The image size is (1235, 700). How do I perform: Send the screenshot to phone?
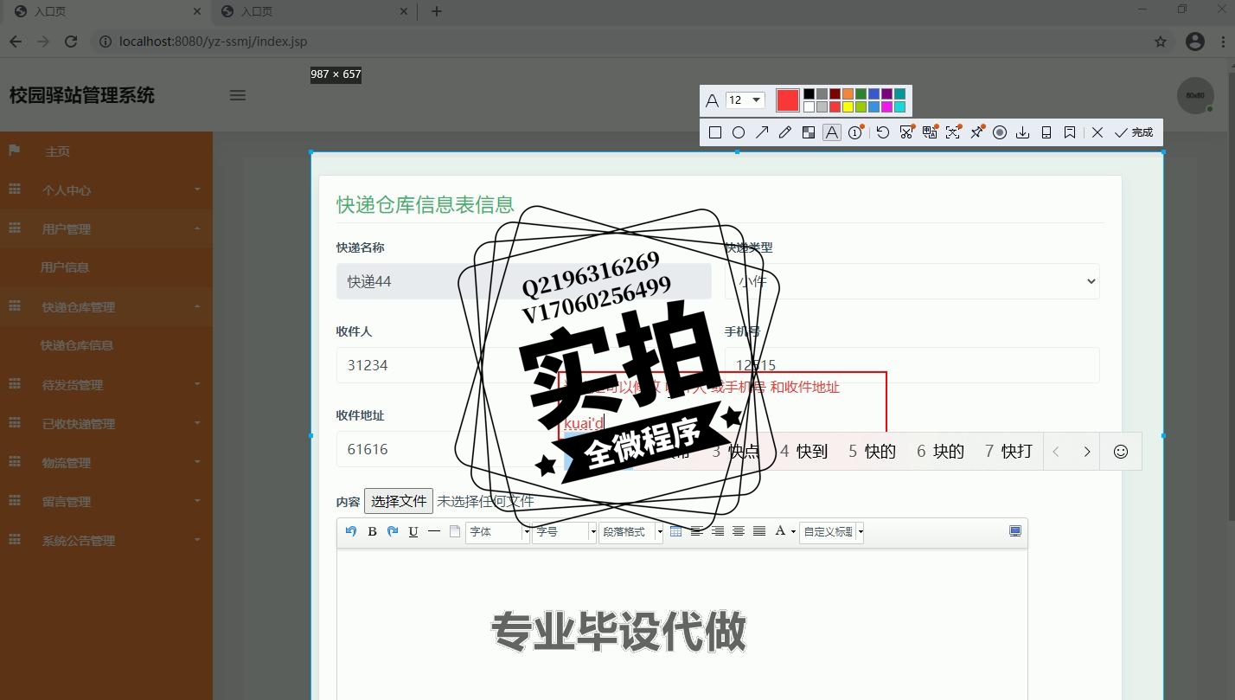point(1046,132)
